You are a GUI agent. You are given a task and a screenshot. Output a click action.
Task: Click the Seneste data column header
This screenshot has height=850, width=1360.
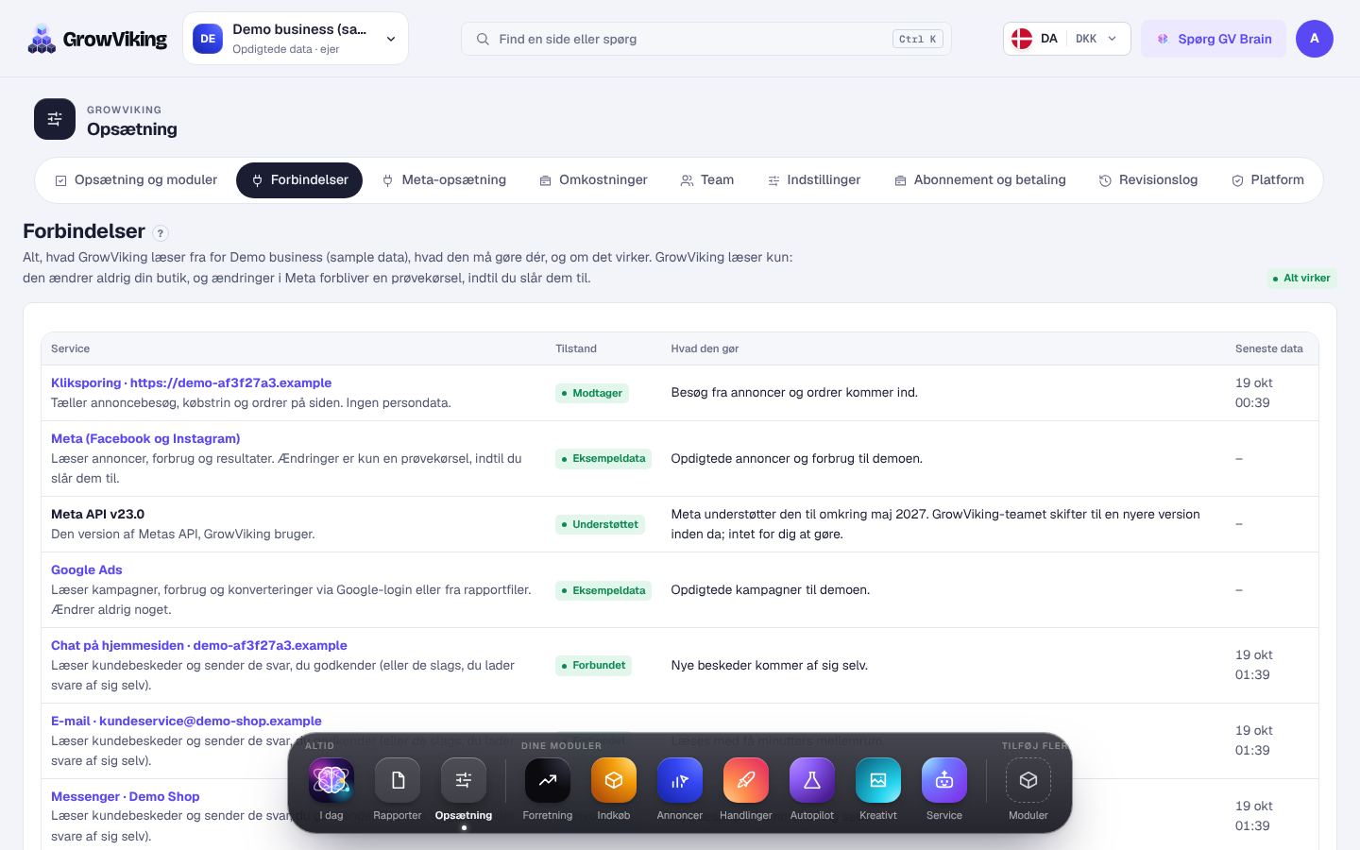click(1269, 348)
